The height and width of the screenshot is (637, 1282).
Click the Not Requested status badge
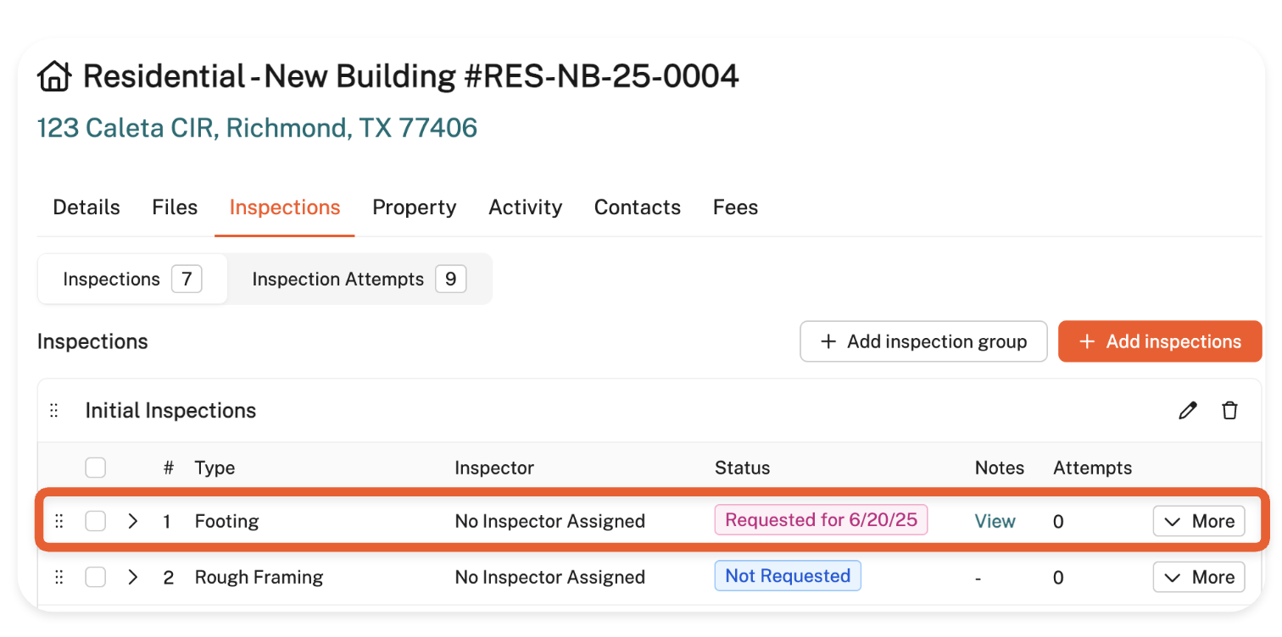point(787,576)
